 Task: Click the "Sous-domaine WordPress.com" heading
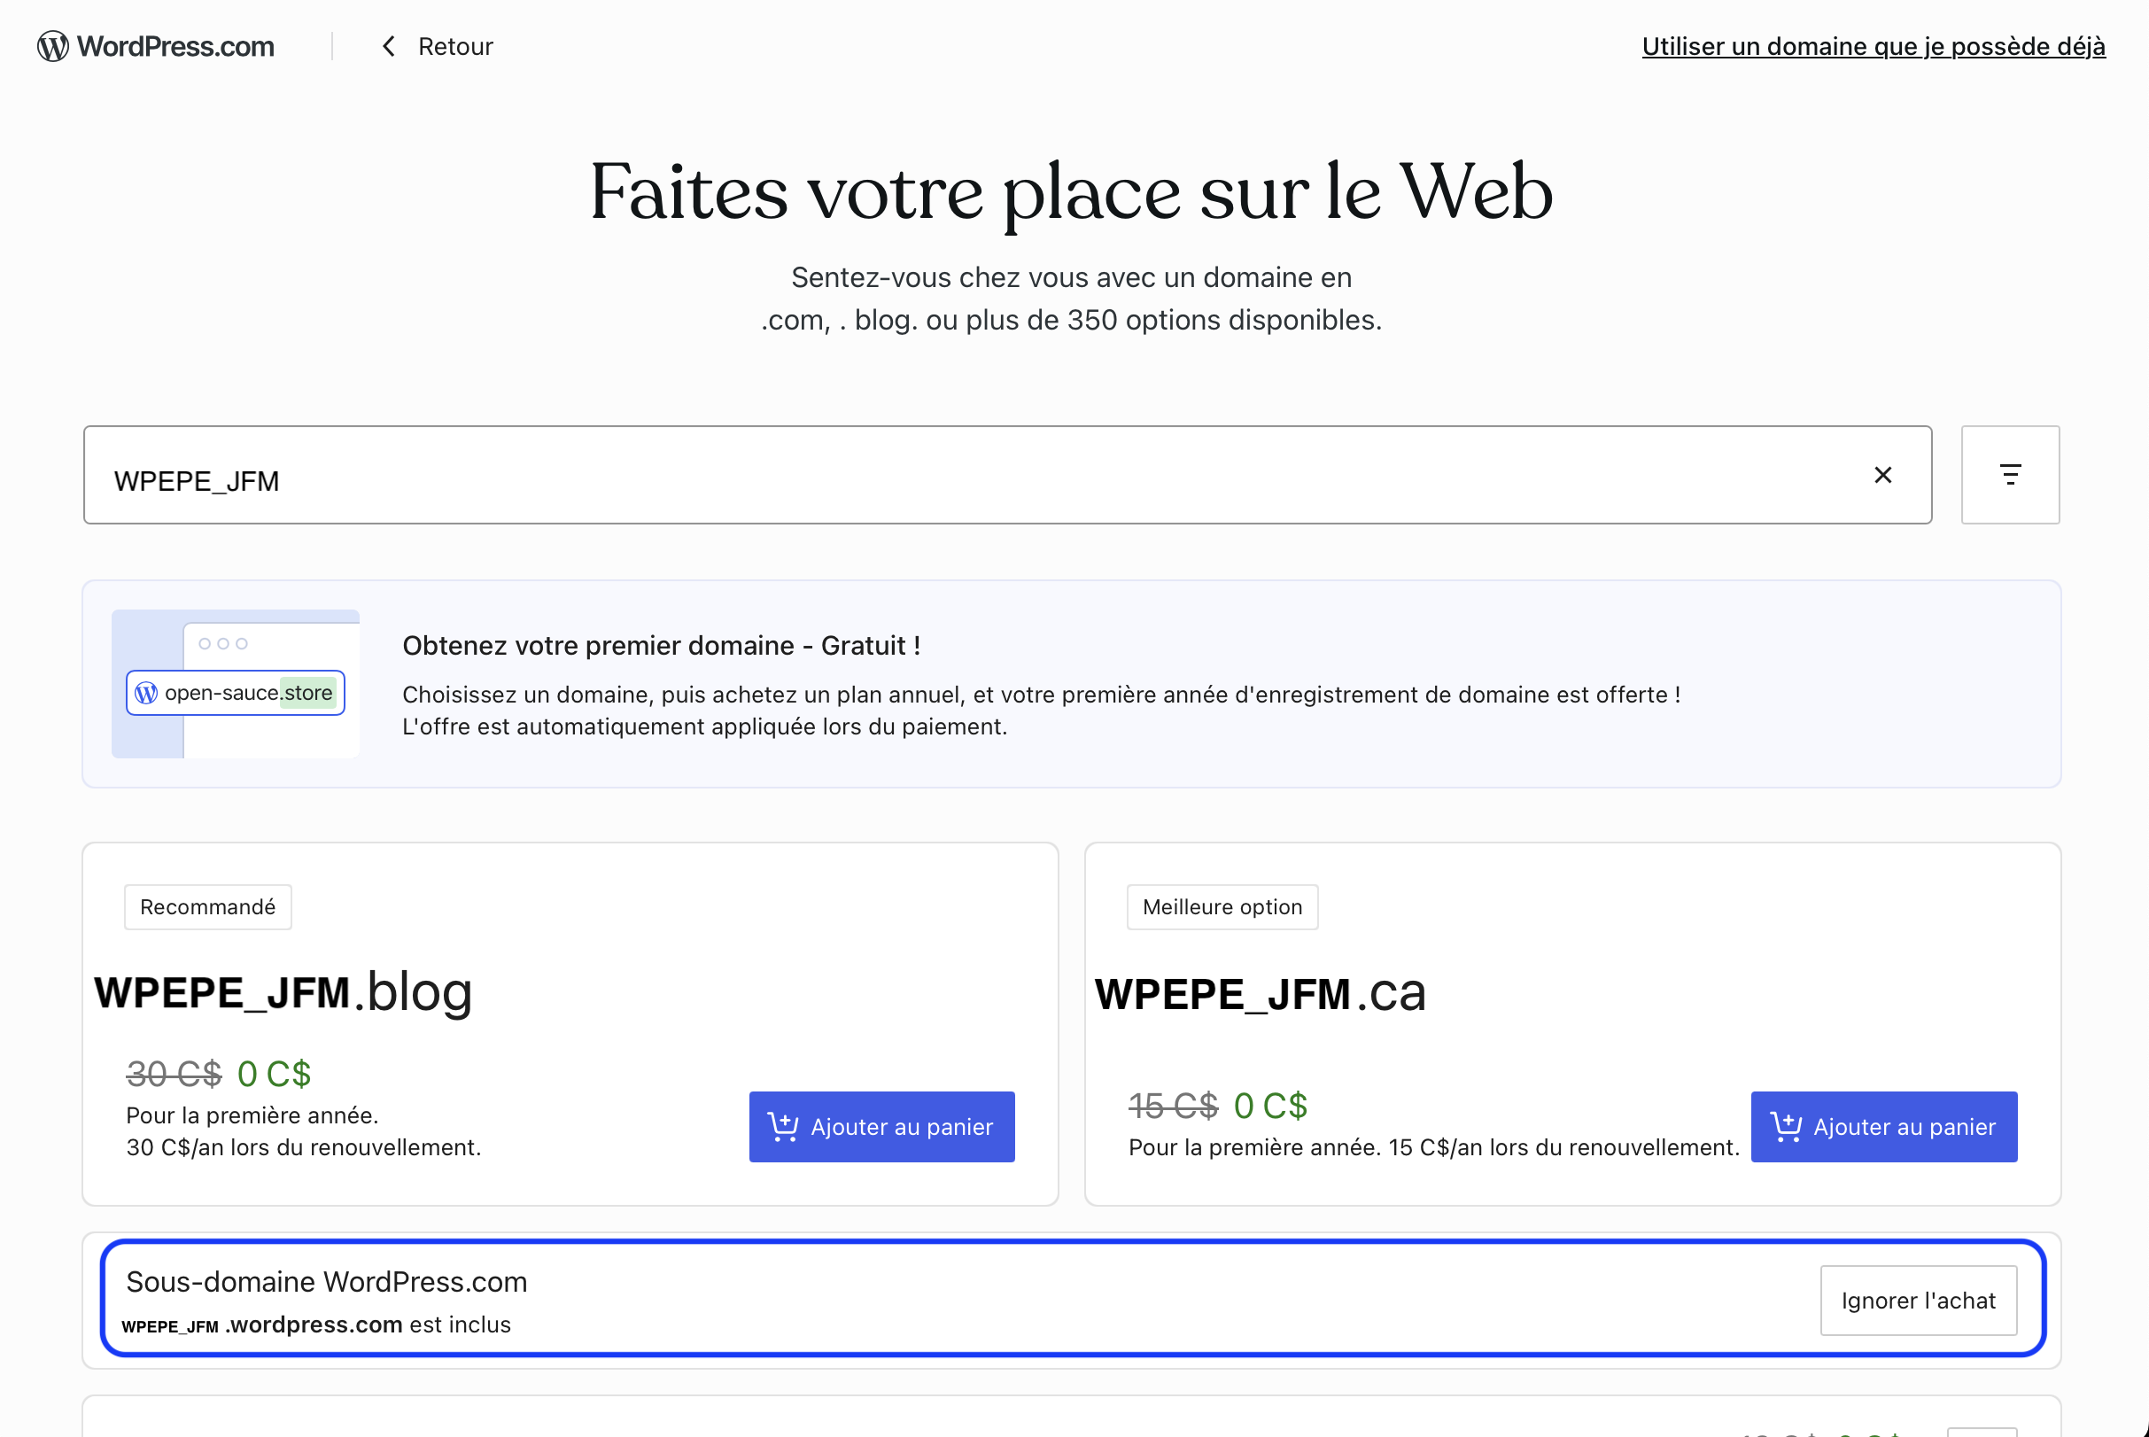tap(326, 1281)
